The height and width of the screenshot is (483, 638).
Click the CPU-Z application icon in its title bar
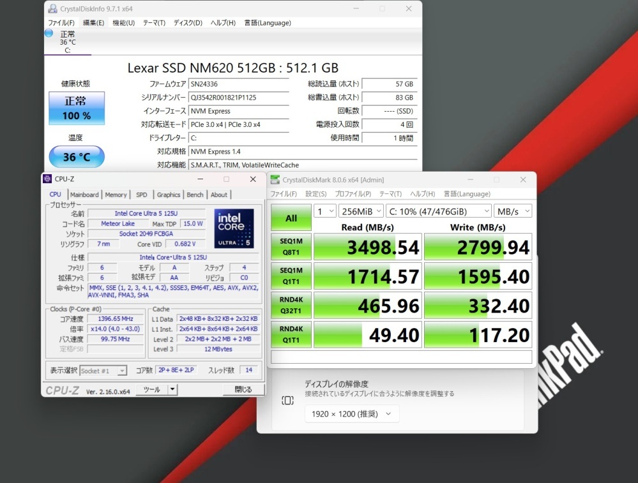click(48, 179)
